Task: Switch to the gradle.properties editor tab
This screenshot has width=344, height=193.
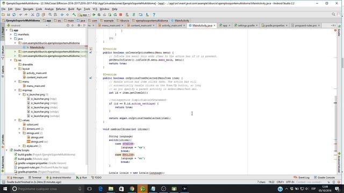Action: (275, 25)
